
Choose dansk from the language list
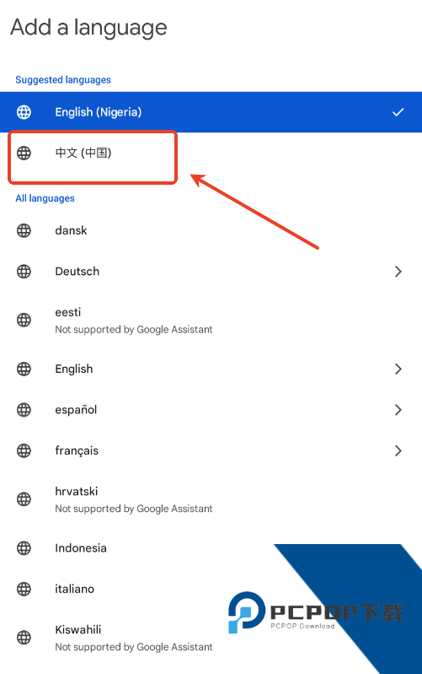(211, 231)
